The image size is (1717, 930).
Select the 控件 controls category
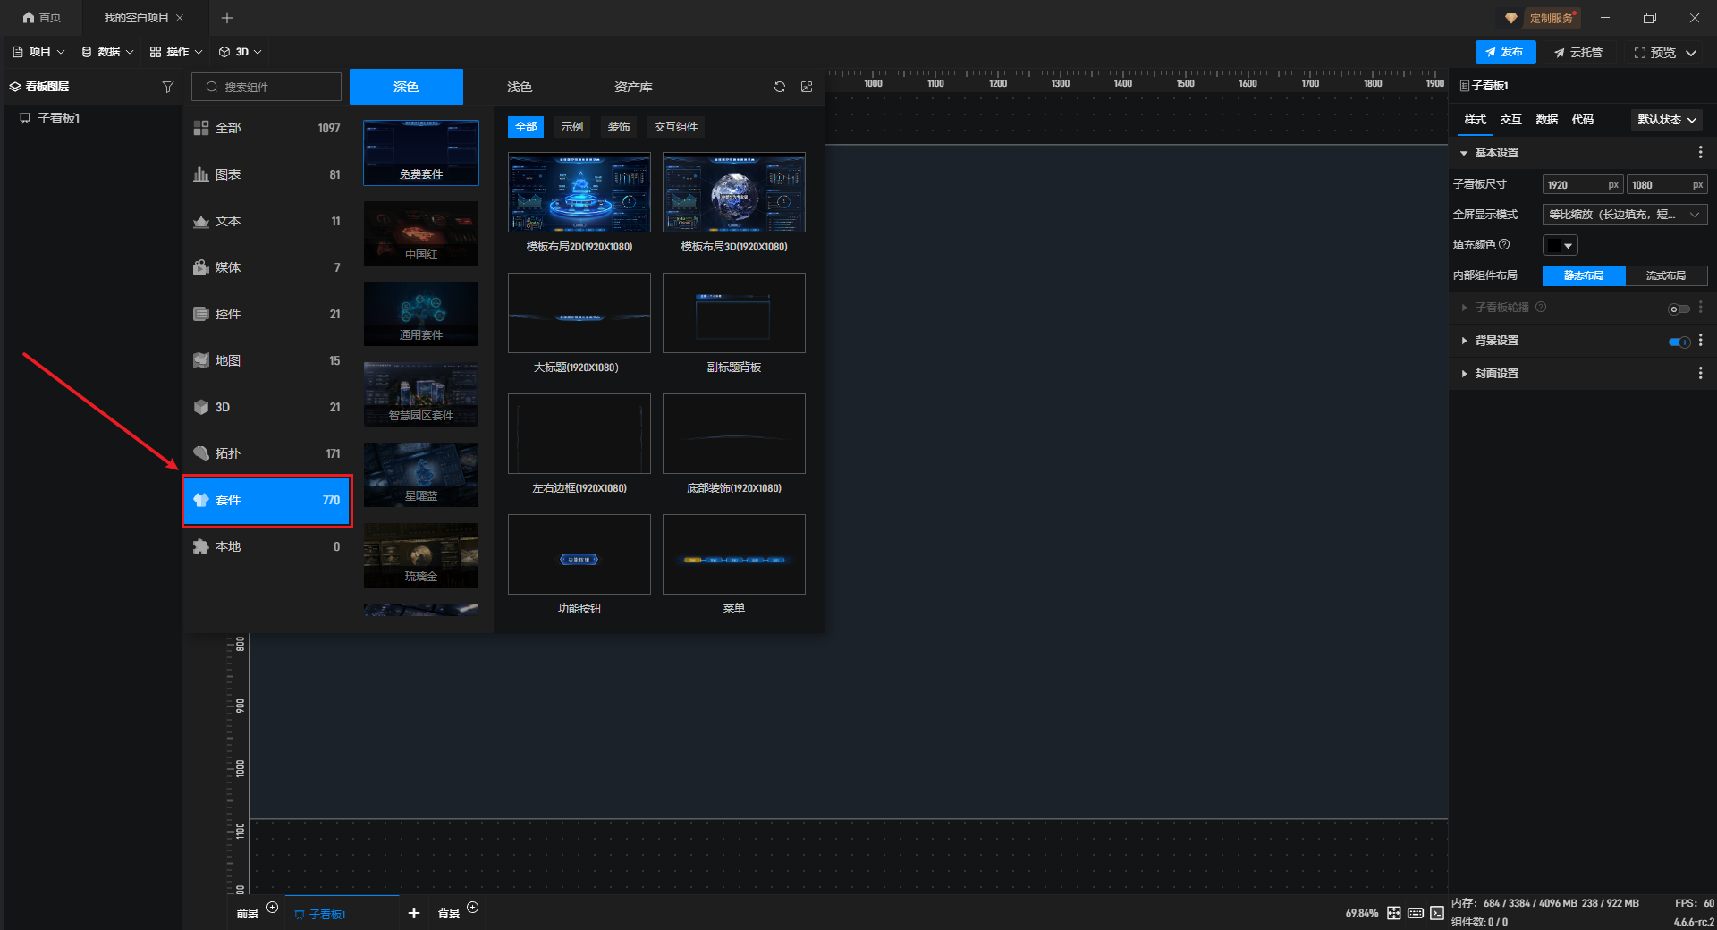266,314
